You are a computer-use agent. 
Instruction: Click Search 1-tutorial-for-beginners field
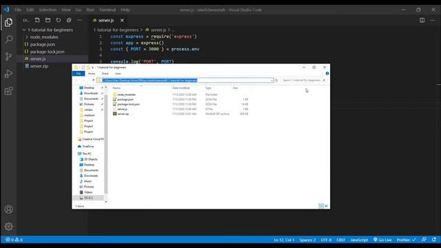click(x=304, y=81)
